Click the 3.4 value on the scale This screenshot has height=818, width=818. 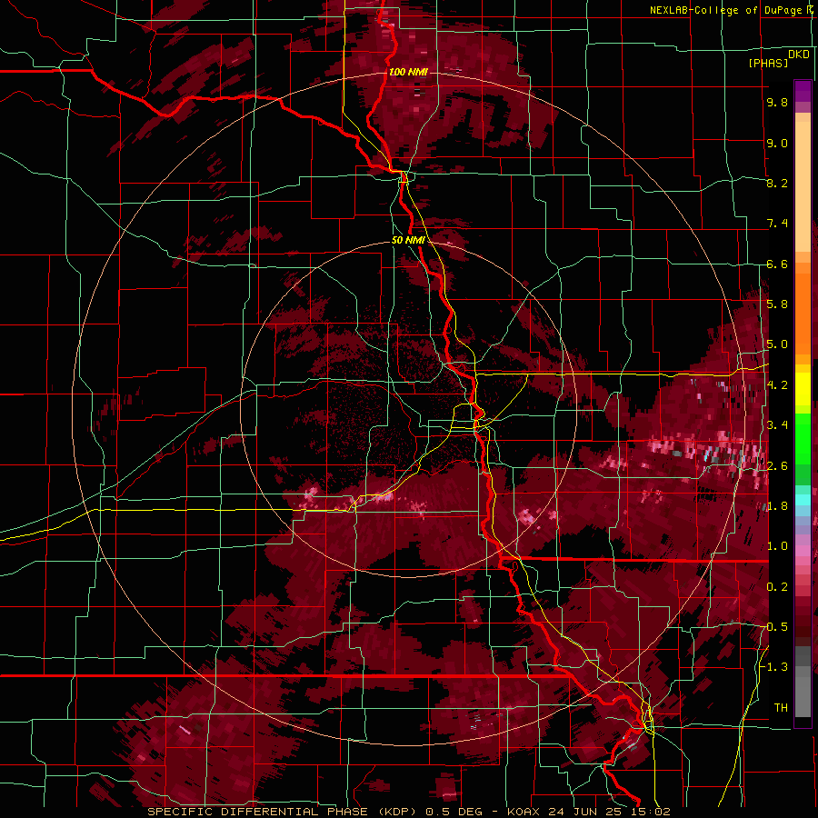click(x=777, y=425)
